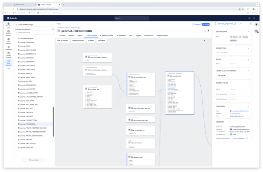263x172 pixels.
Task: Collapse the Roles section
Action: tap(248, 59)
